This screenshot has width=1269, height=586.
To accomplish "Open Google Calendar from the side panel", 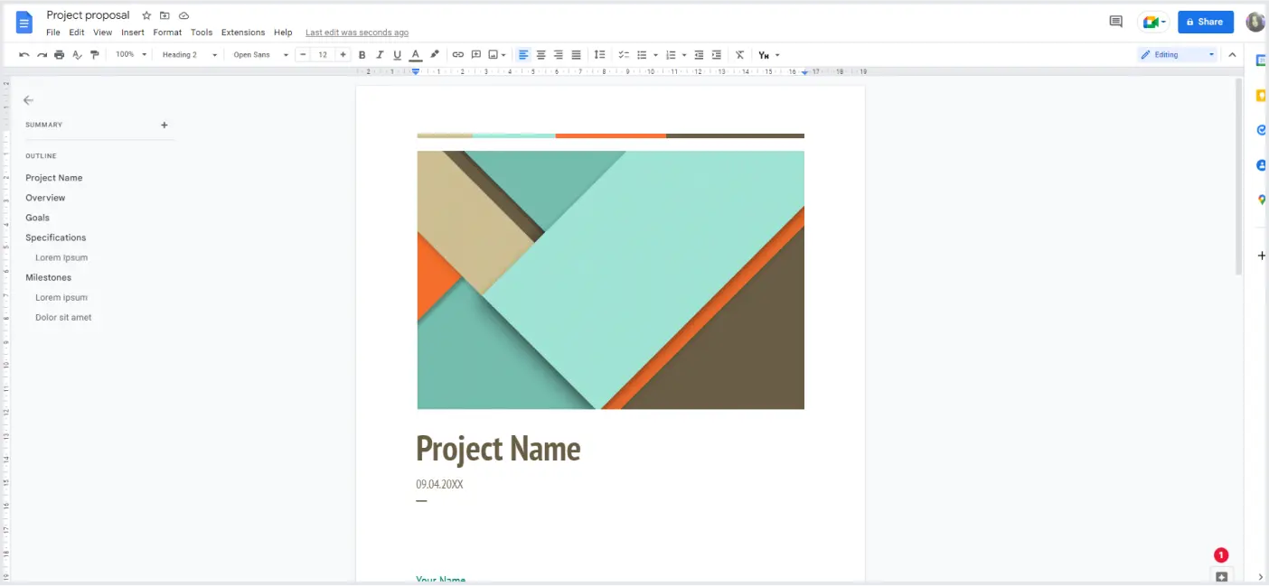I will 1260,60.
